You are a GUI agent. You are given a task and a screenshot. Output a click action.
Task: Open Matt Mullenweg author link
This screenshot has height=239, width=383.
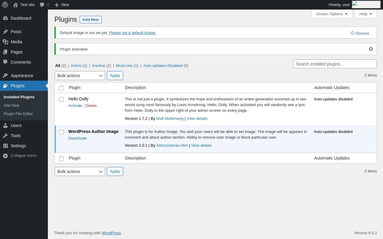tap(170, 118)
